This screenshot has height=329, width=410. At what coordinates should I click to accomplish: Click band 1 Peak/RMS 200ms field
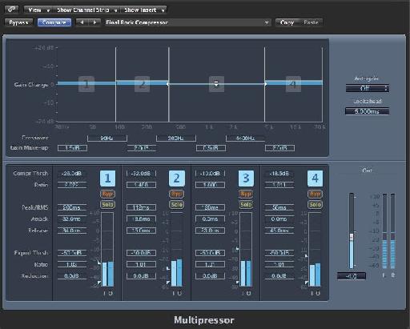pyautogui.click(x=72, y=207)
